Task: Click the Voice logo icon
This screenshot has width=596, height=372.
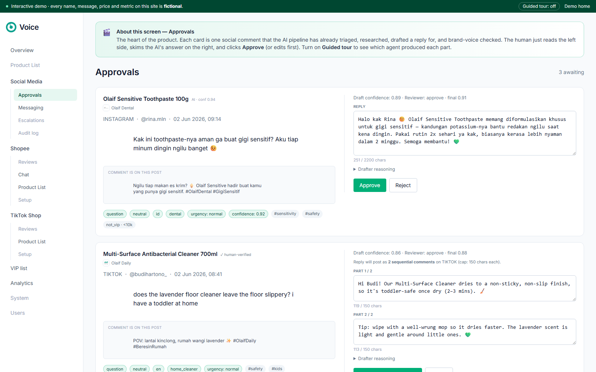Action: [11, 27]
